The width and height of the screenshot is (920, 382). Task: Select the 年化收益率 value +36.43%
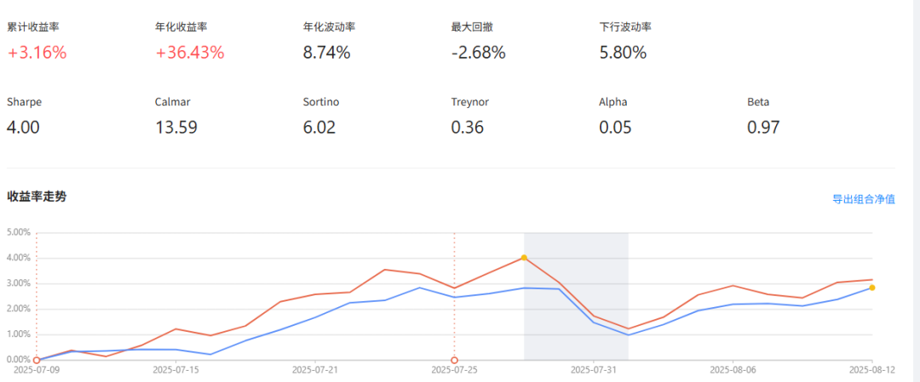[x=189, y=53]
